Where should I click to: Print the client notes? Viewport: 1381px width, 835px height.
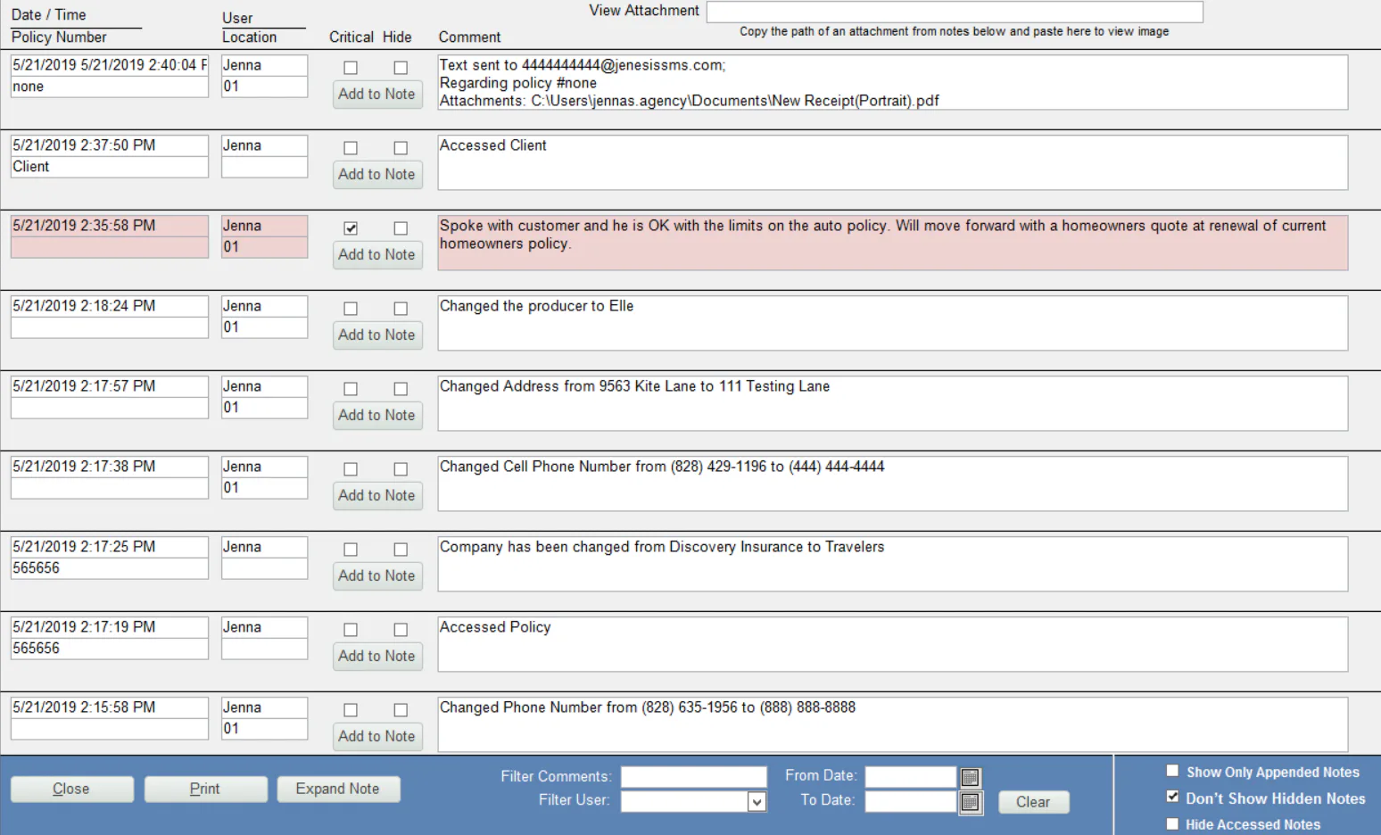click(x=205, y=789)
